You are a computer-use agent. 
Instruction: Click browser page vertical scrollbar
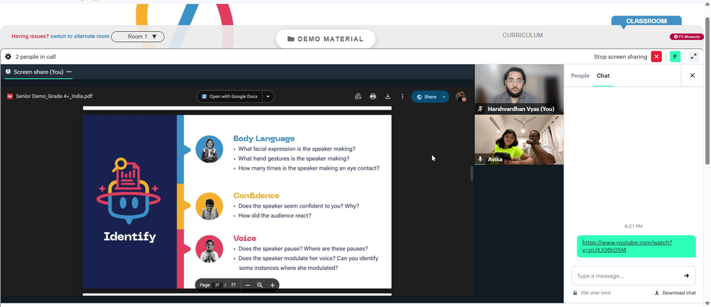pyautogui.click(x=707, y=91)
